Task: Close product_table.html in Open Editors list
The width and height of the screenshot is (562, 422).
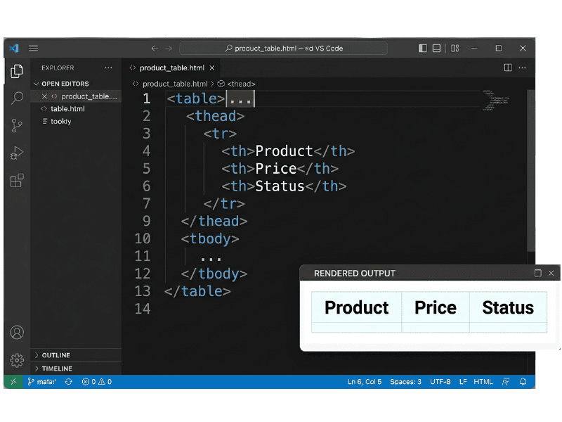Action: [44, 96]
